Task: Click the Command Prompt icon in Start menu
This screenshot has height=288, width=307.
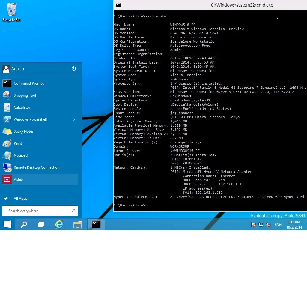Action: [7, 83]
